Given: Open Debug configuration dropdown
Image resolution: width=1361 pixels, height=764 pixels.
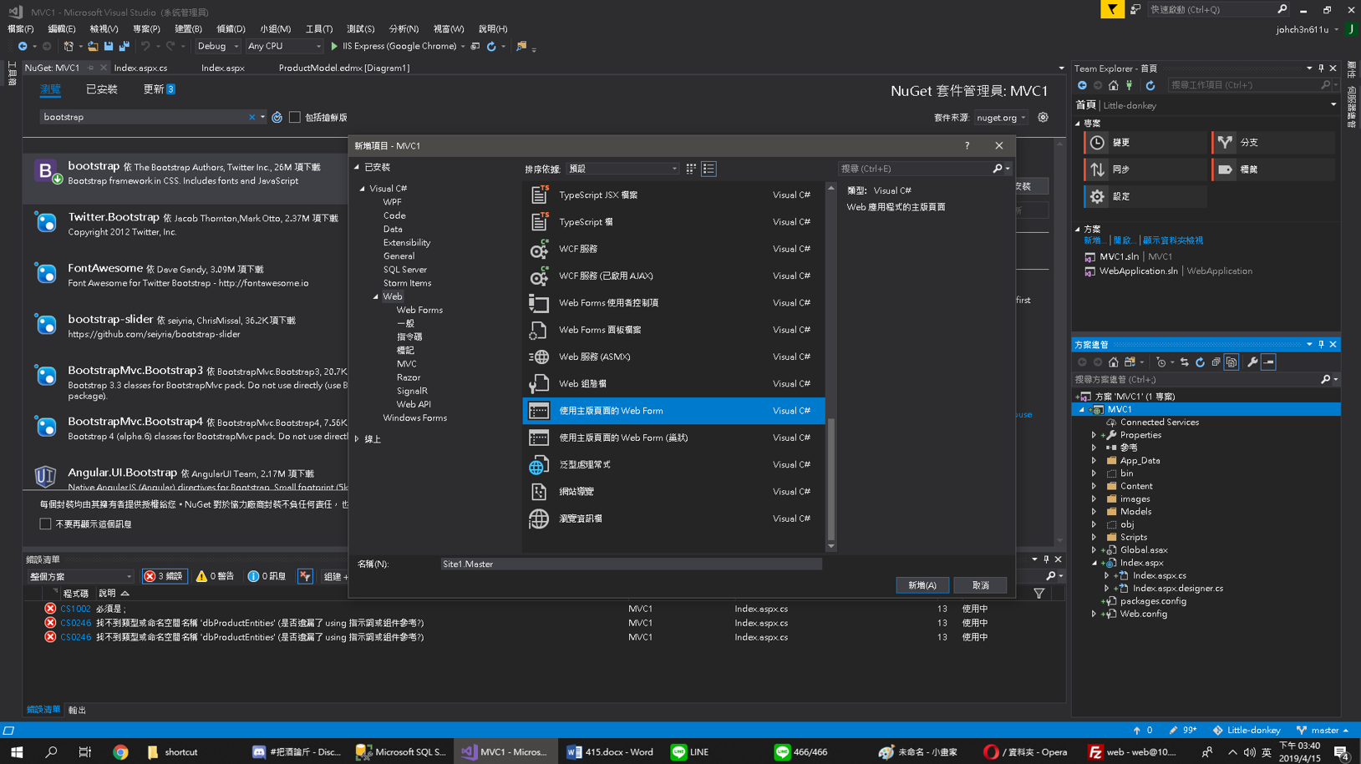Looking at the screenshot, I should [218, 47].
